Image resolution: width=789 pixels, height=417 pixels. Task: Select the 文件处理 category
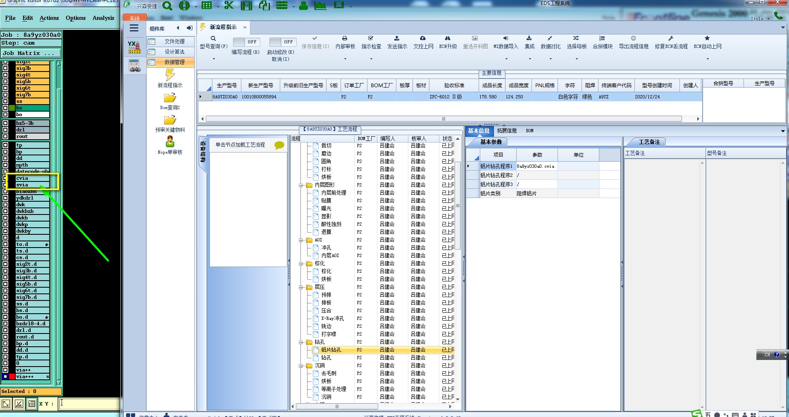pyautogui.click(x=170, y=41)
